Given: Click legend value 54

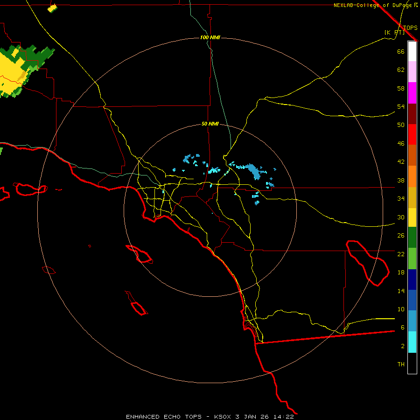Looking at the screenshot, I should [401, 106].
